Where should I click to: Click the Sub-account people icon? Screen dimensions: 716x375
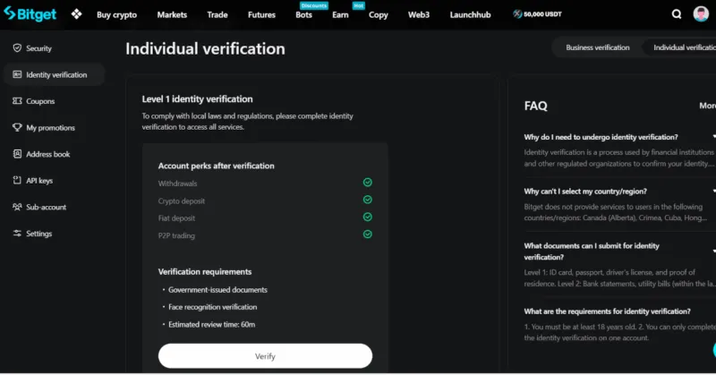[17, 207]
